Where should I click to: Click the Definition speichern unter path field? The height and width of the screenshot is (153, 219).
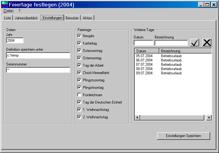38,55
